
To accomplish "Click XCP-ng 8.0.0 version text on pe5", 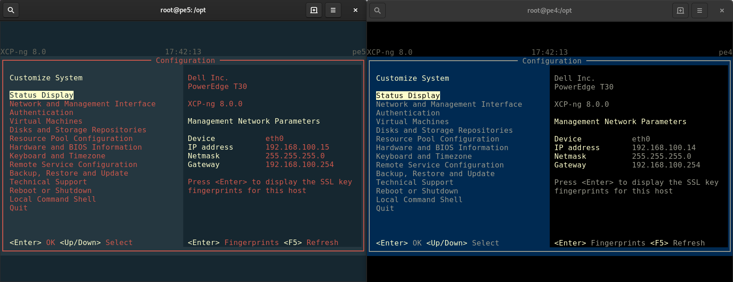I will (x=215, y=104).
